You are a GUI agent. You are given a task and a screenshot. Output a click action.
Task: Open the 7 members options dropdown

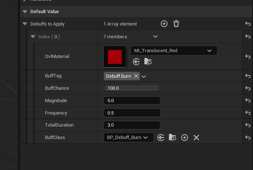155,36
